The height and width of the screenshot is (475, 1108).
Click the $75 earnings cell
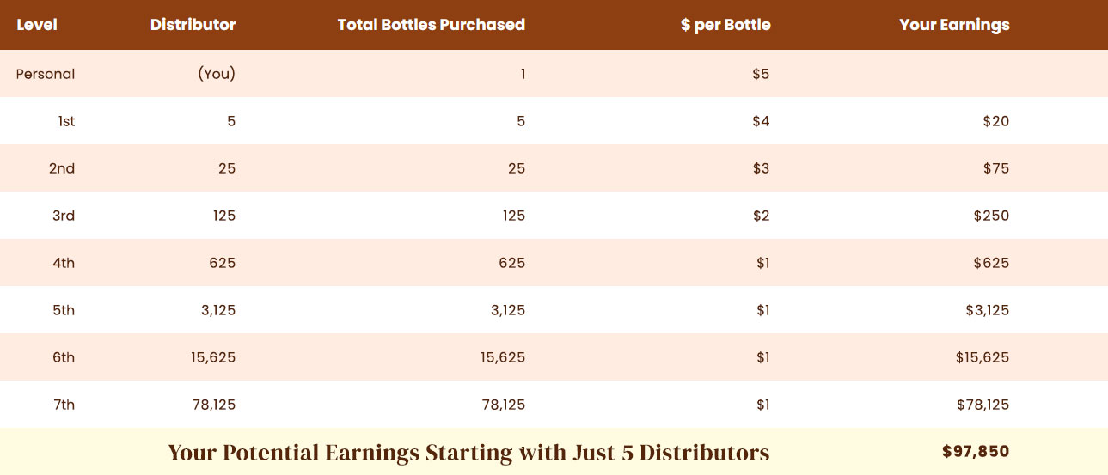(996, 168)
